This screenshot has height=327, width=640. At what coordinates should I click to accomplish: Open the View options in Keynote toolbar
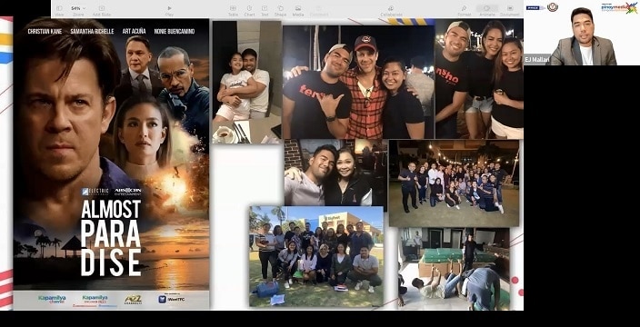59,11
